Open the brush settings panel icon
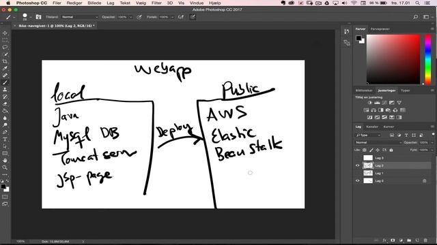This screenshot has height=245, width=437. 38,17
